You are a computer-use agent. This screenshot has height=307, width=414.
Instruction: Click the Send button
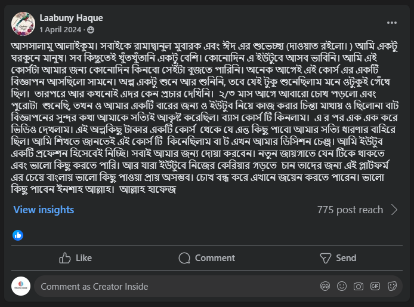coord(338,258)
